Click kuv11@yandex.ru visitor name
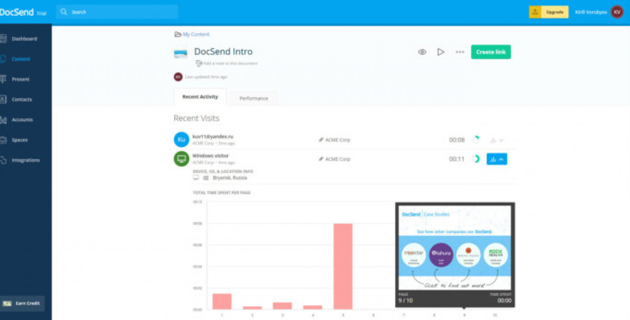This screenshot has height=320, width=630. (x=213, y=136)
